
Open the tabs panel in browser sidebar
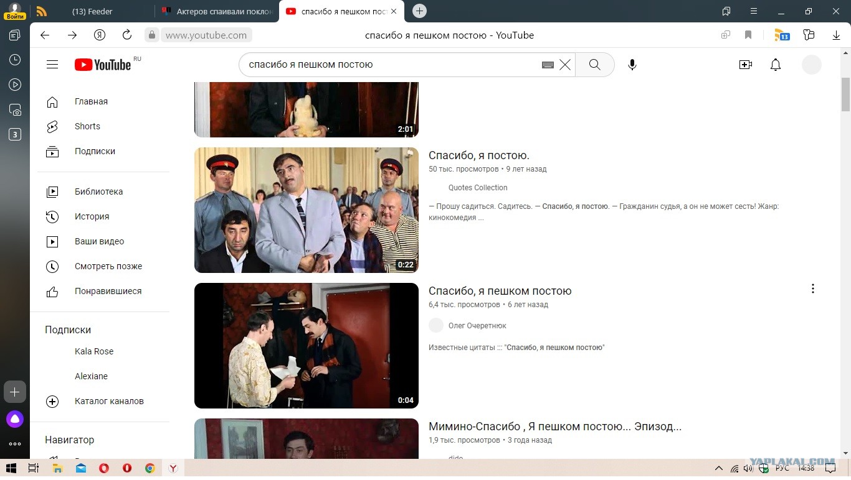click(x=15, y=35)
